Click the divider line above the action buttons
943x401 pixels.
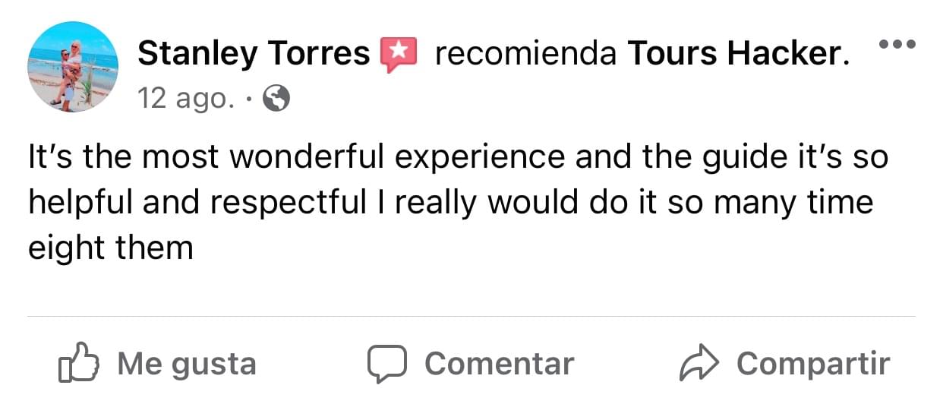pos(471,316)
